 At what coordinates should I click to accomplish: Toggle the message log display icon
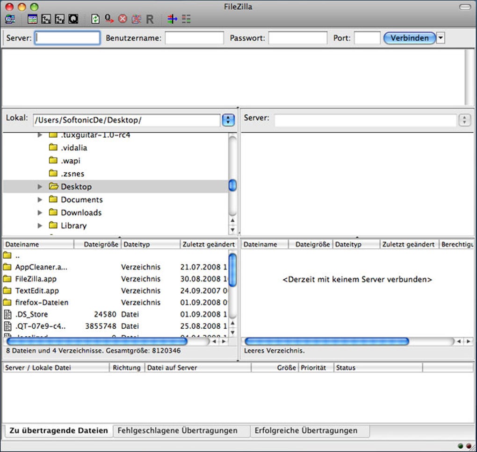32,19
